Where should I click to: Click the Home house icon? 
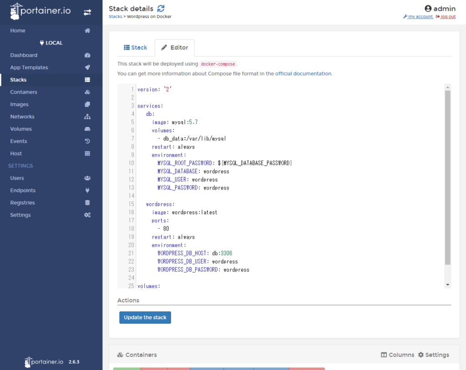(87, 30)
